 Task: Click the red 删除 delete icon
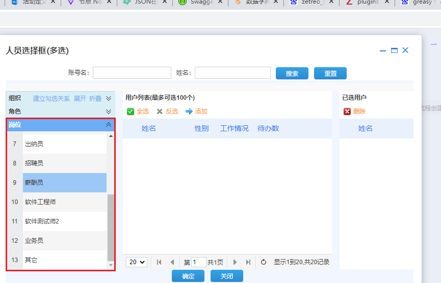(347, 111)
